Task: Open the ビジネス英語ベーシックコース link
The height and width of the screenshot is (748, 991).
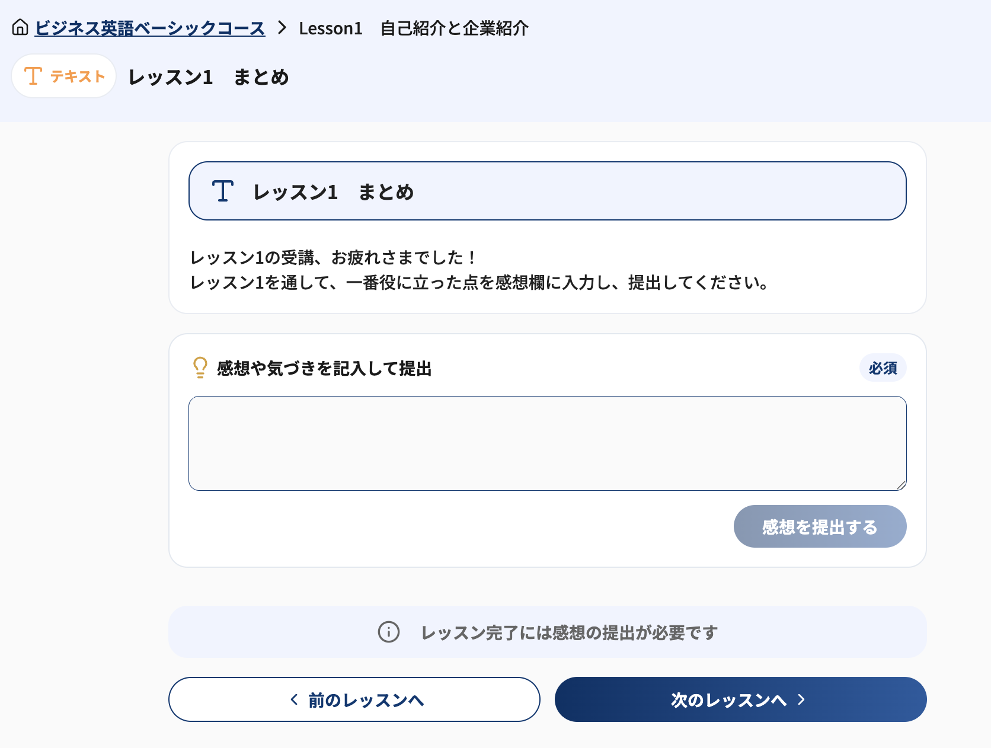Action: pos(150,28)
